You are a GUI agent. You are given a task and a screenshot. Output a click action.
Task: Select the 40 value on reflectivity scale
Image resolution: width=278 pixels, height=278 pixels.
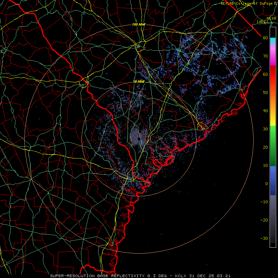click(x=265, y=111)
